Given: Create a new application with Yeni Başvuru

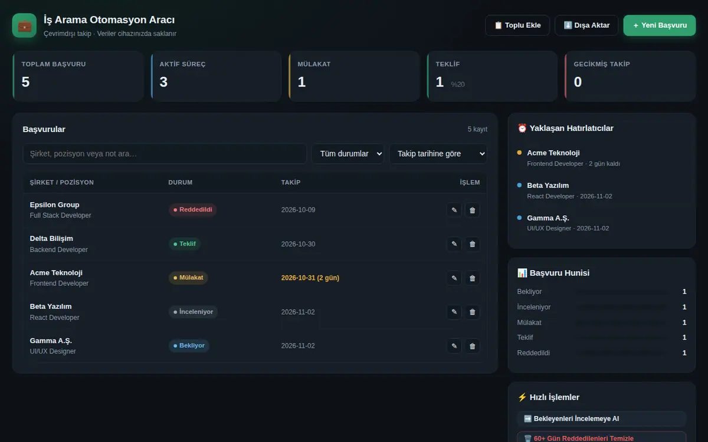Looking at the screenshot, I should coord(660,25).
